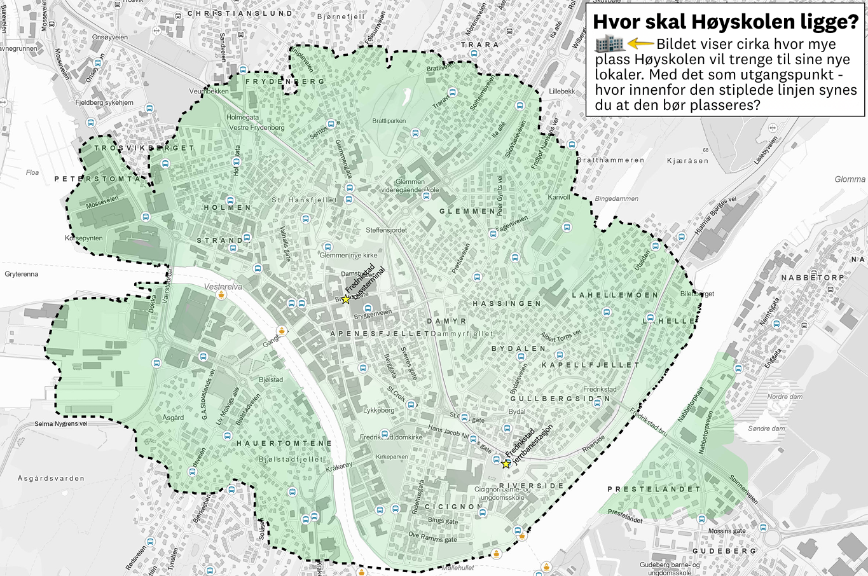Image resolution: width=868 pixels, height=576 pixels.
Task: Click the yellow arrow in the info box
Action: [641, 44]
